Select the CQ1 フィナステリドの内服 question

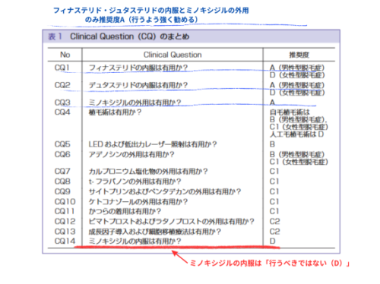coord(138,68)
